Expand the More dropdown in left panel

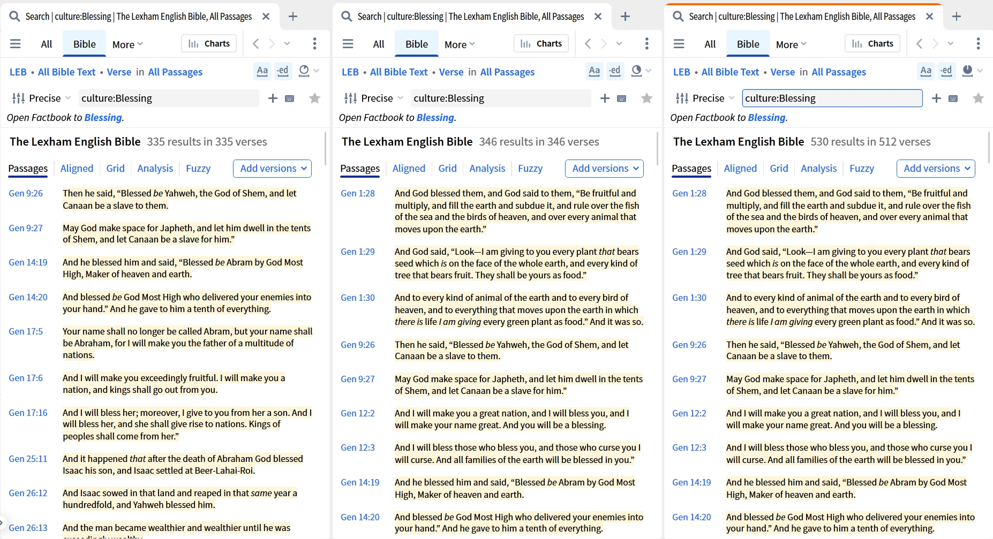pos(127,44)
